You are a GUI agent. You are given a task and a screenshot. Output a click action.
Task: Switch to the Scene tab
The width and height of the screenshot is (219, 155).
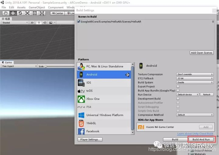(x=6, y=19)
